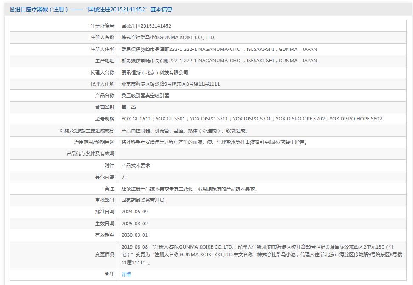
Task: Click the document icon in header
Action: tap(12, 9)
